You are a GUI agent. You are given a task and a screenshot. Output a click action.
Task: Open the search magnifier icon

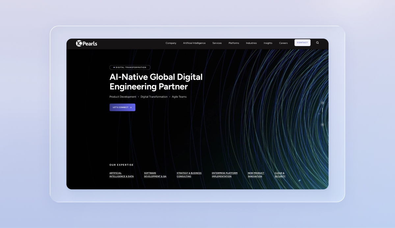(318, 43)
